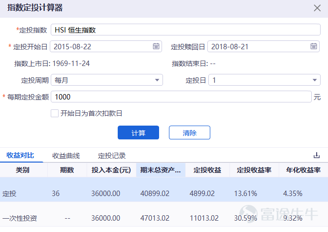Click 期末总资产 column header
Screen dimensions: 328x232
161,170
